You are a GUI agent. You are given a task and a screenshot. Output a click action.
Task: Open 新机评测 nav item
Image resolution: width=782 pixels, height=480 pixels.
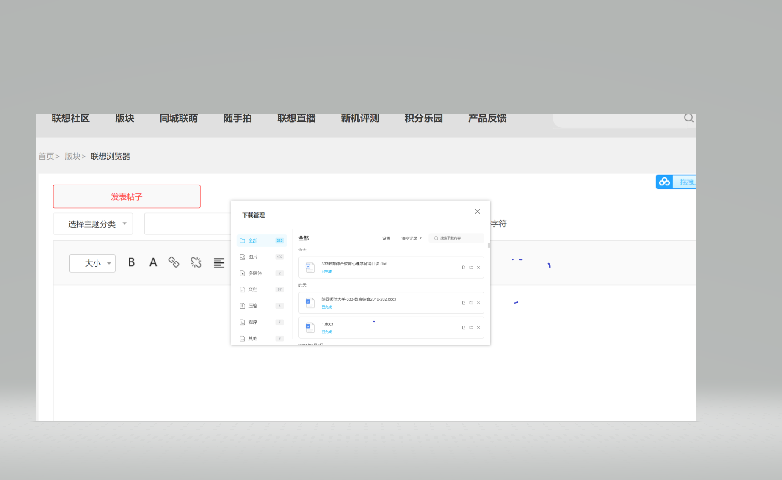pyautogui.click(x=360, y=118)
